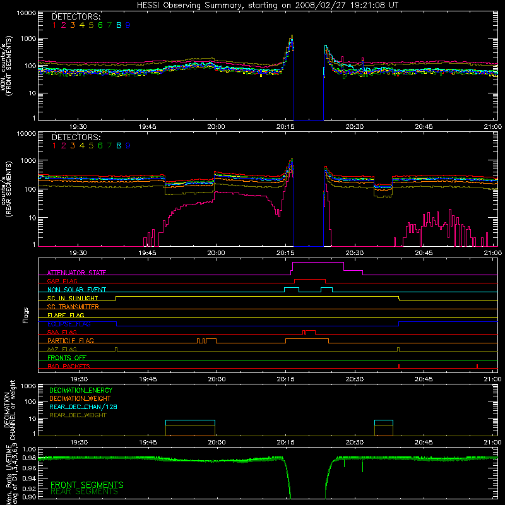Click the FRONT SEGMENTS livetime legend label
Screen dimensions: 505x505
pyautogui.click(x=87, y=485)
